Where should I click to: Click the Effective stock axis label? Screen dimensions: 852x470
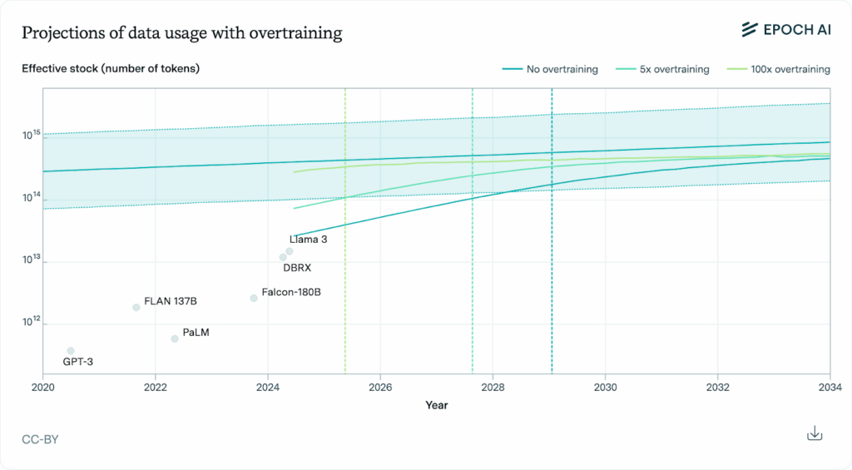pyautogui.click(x=111, y=68)
